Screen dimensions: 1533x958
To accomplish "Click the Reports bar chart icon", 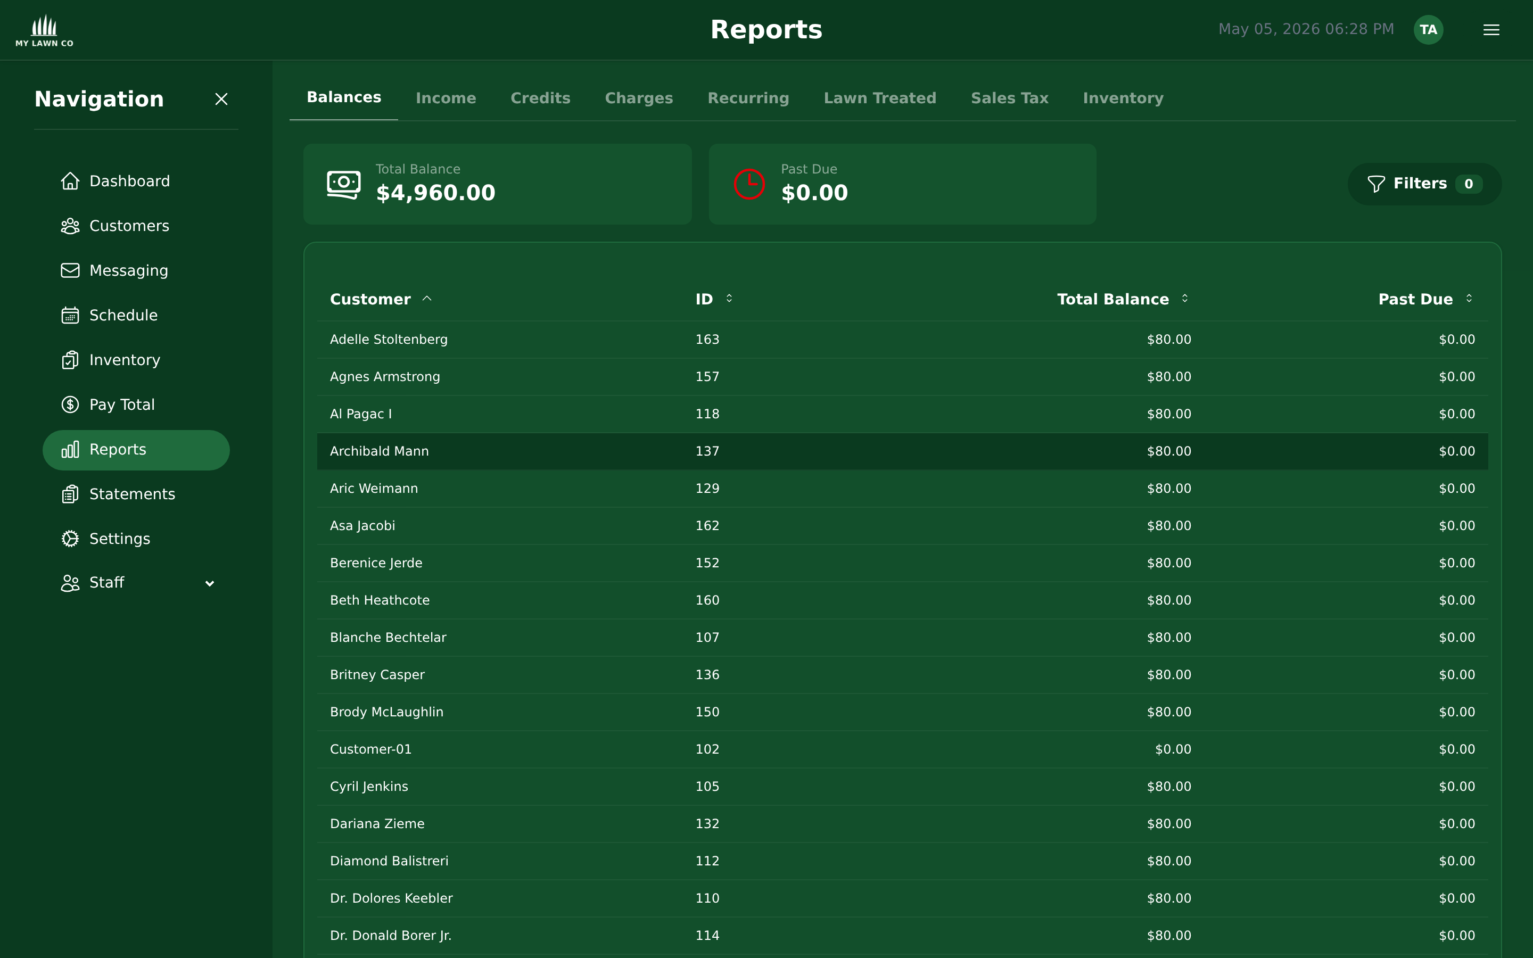I will (70, 449).
